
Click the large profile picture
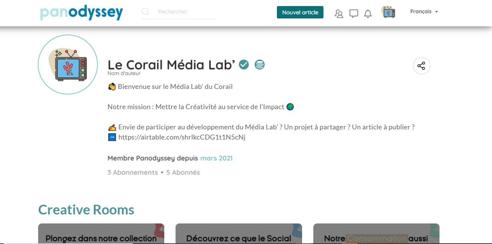[68, 64]
